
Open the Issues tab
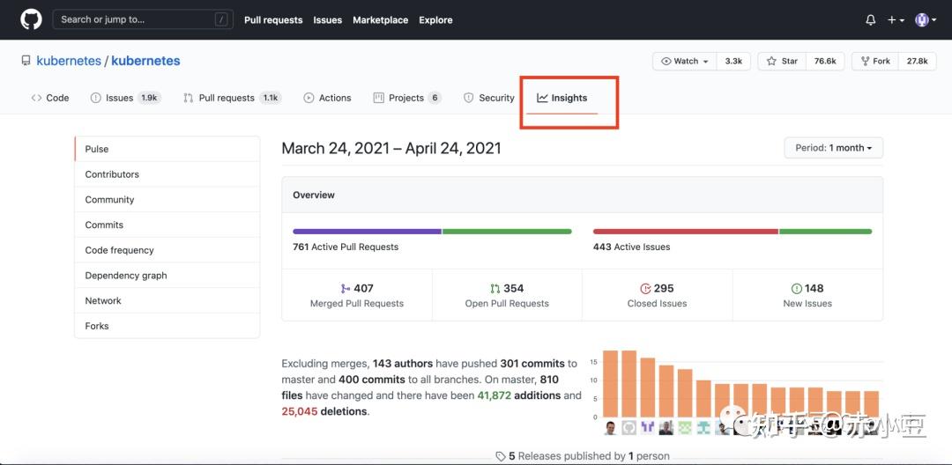119,98
